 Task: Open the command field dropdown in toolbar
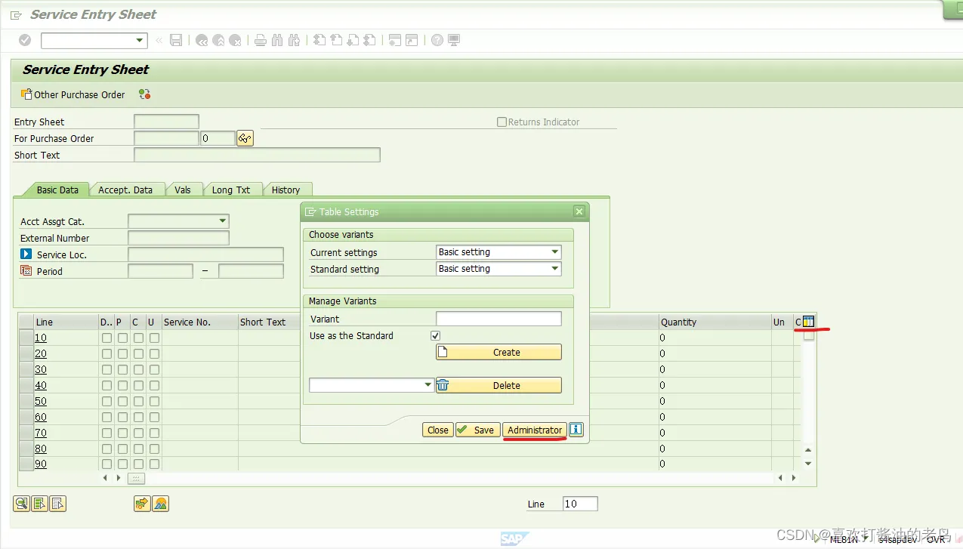[139, 40]
